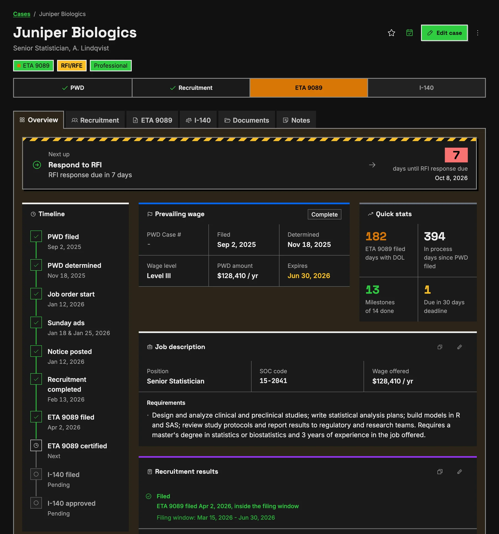This screenshot has width=499, height=534.
Task: Click the pencil icon in Recruitment results
Action: tap(459, 472)
